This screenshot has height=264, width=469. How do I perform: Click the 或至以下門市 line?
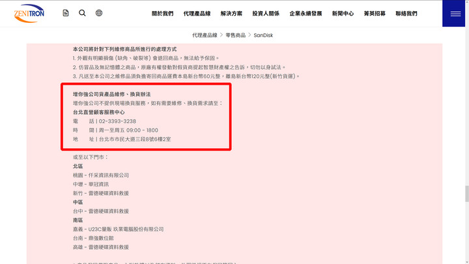[91, 157]
